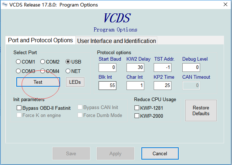232x165 pixels.
Task: Click the Save button
Action: click(71, 153)
